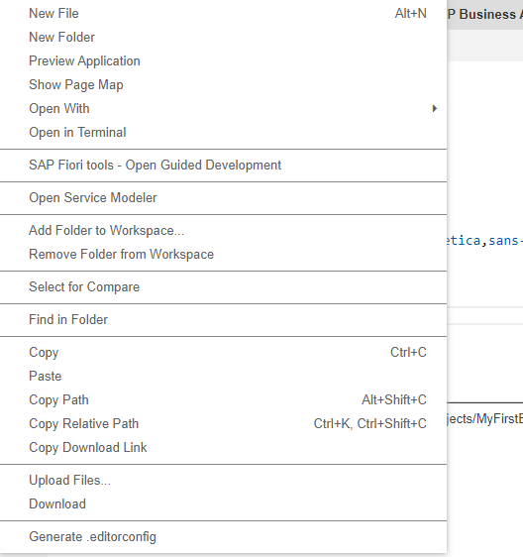Open Show Page Map
The image size is (523, 557).
click(x=223, y=85)
